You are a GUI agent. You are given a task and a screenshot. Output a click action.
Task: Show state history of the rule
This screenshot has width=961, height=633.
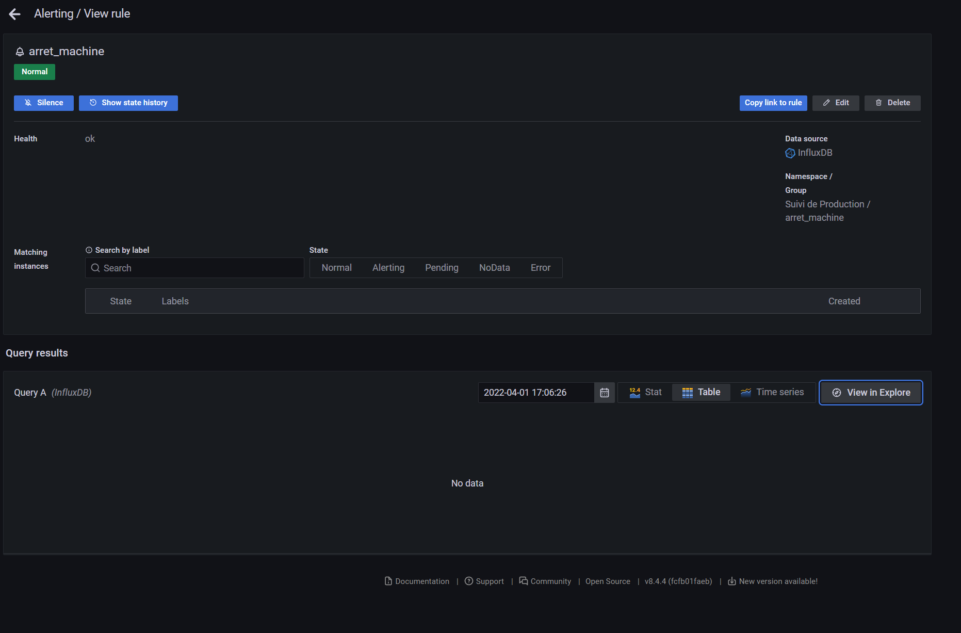[128, 103]
